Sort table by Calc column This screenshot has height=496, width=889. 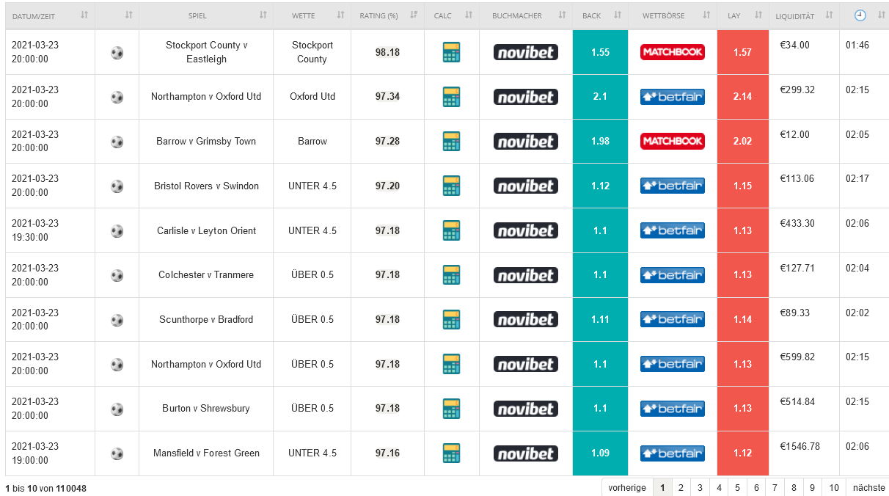tap(452, 15)
